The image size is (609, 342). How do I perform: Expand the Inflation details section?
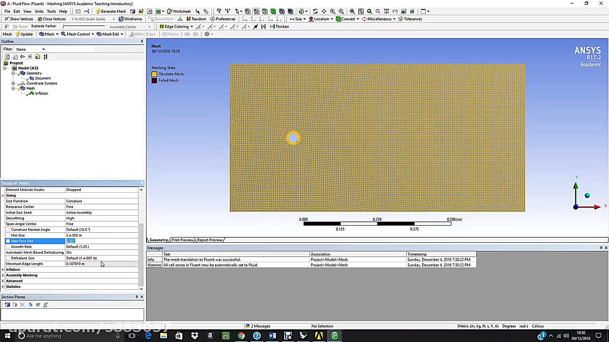3,270
